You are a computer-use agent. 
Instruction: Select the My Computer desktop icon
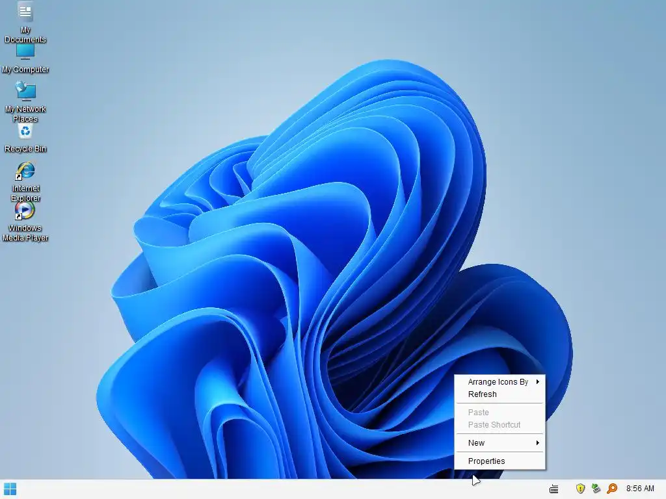click(25, 52)
